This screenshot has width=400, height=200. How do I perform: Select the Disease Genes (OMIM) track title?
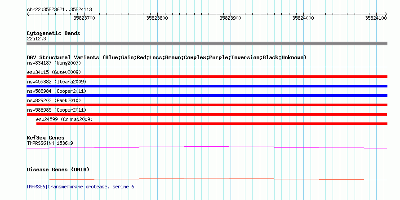point(58,170)
